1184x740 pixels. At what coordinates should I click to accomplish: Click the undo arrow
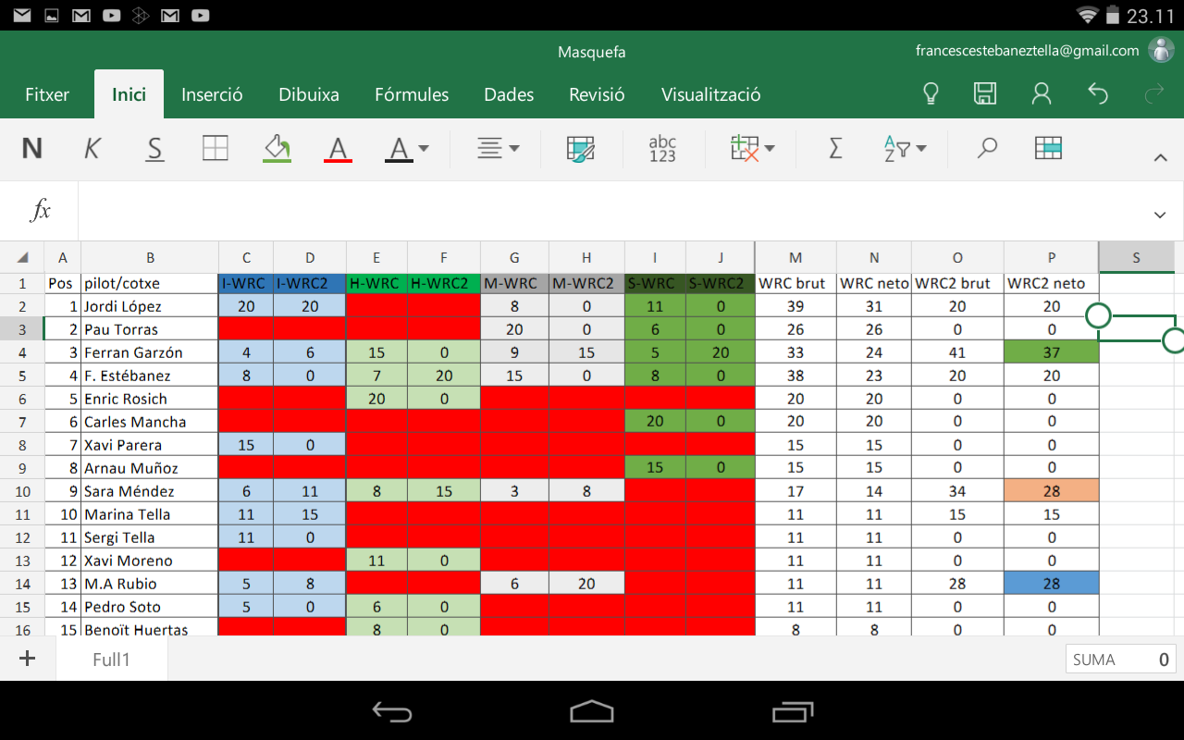coord(1098,93)
